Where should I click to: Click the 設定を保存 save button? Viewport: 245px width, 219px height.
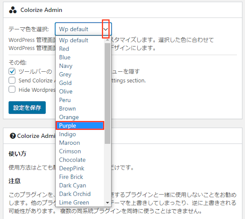pyautogui.click(x=27, y=108)
